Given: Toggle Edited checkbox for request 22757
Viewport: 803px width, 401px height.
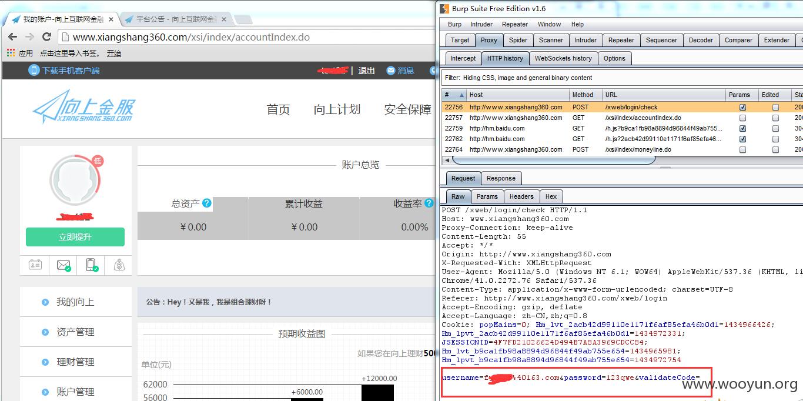Looking at the screenshot, I should pos(775,118).
